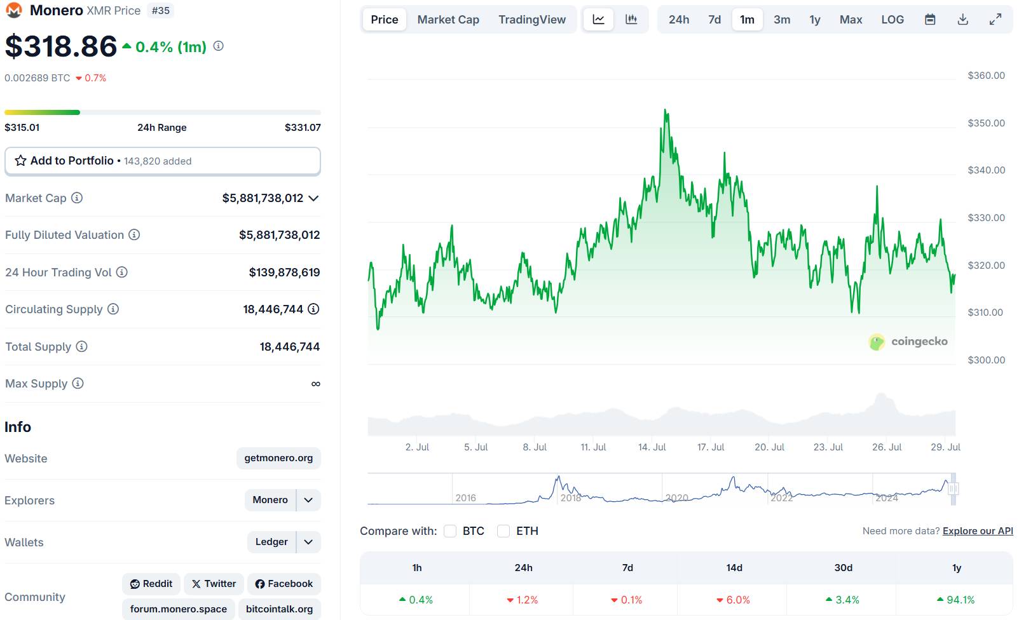This screenshot has height=620, width=1026.
Task: Tick the ETH compare checkbox
Action: click(503, 531)
